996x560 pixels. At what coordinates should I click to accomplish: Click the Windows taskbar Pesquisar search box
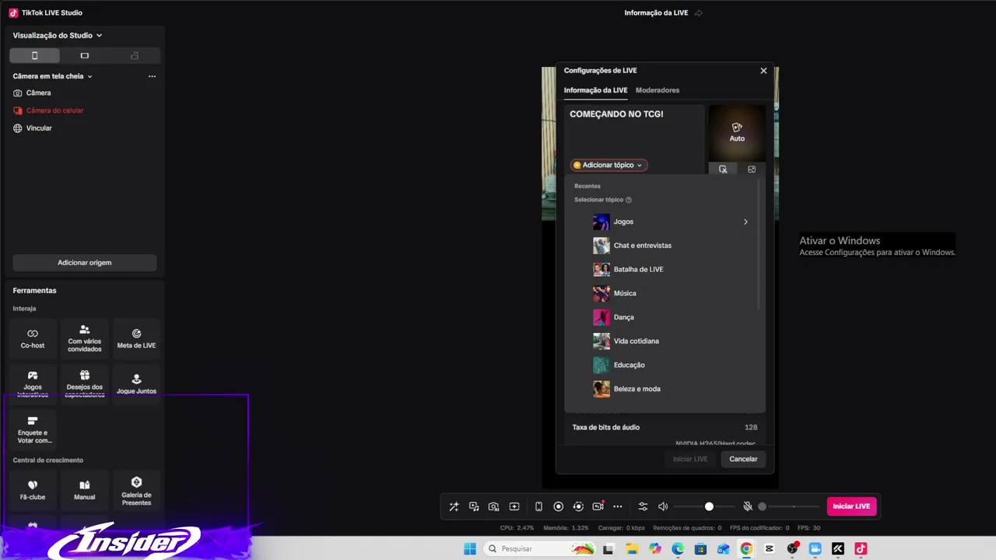point(541,549)
